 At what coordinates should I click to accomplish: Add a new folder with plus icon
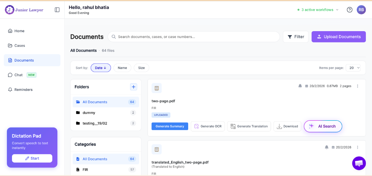tap(134, 87)
